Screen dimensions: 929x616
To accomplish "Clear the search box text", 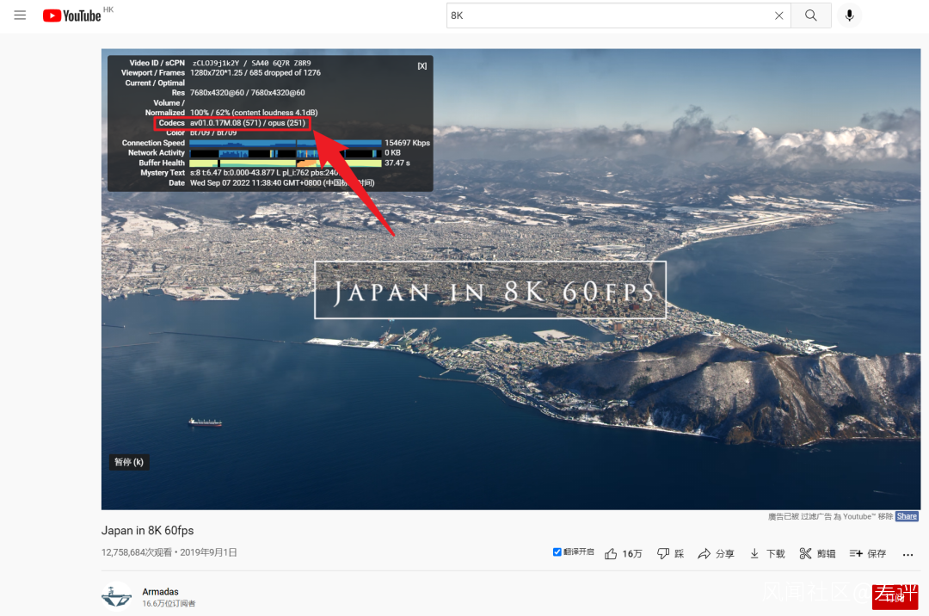I will pos(778,15).
